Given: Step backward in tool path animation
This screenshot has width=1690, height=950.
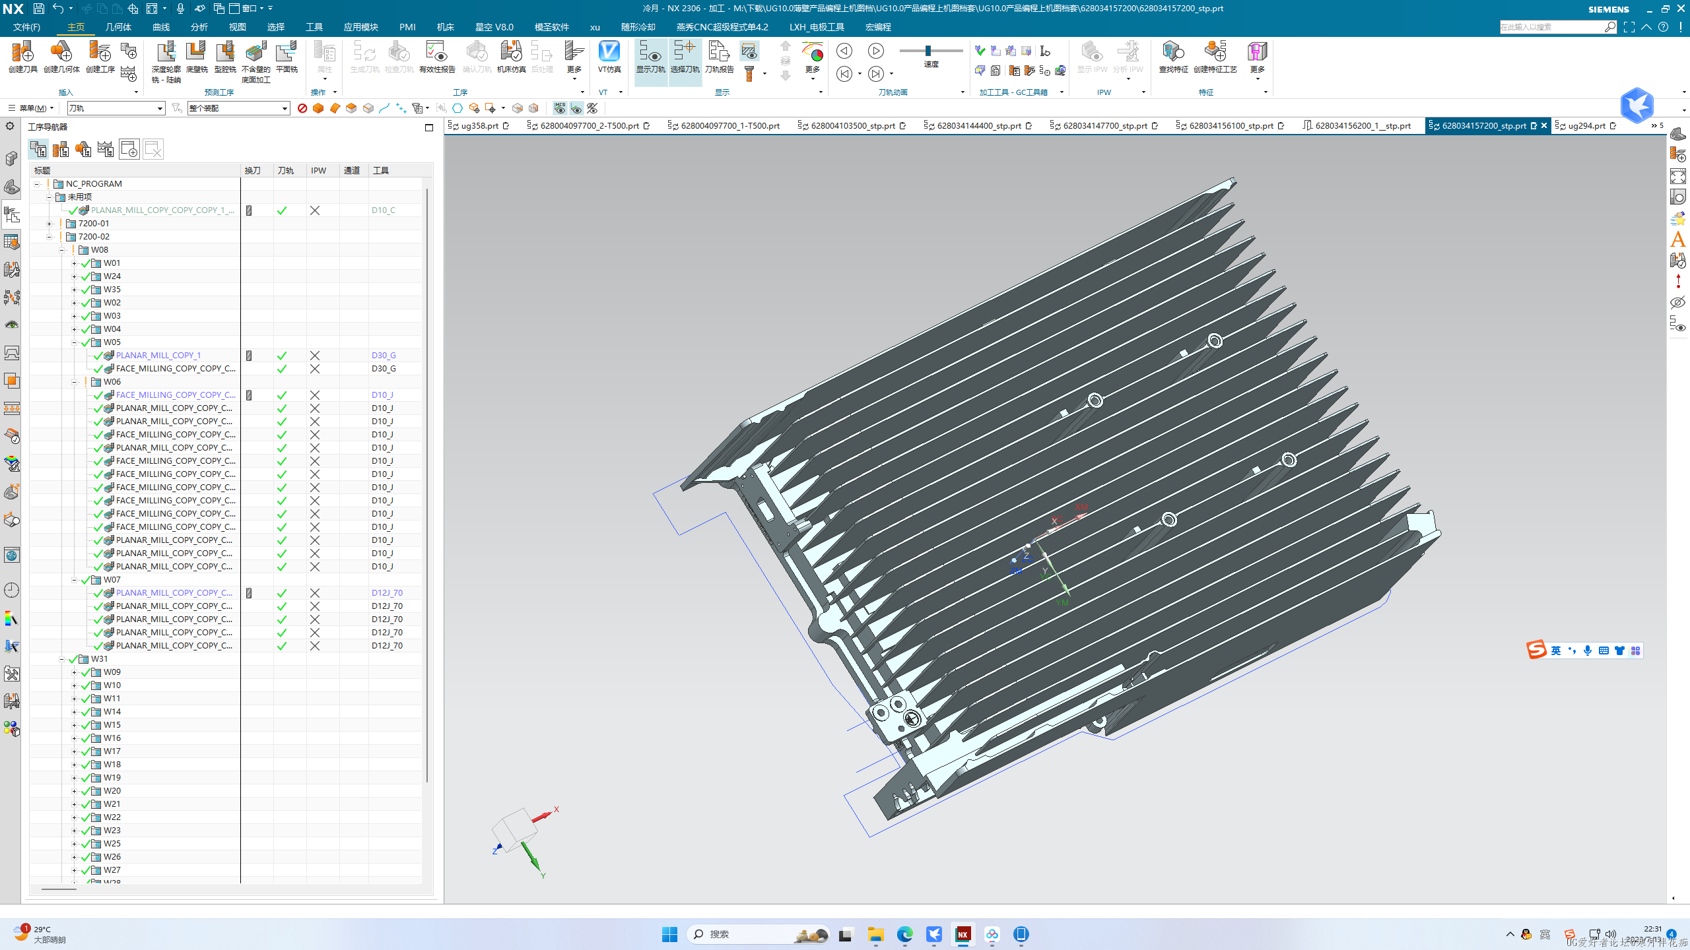Looking at the screenshot, I should [844, 74].
